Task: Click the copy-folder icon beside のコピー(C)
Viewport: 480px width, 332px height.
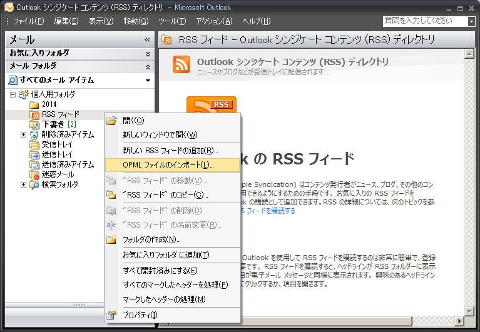Action: point(111,195)
